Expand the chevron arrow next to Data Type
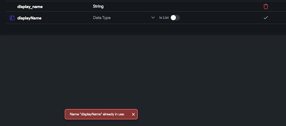Screen dimensions: 286x126 tap(153, 18)
